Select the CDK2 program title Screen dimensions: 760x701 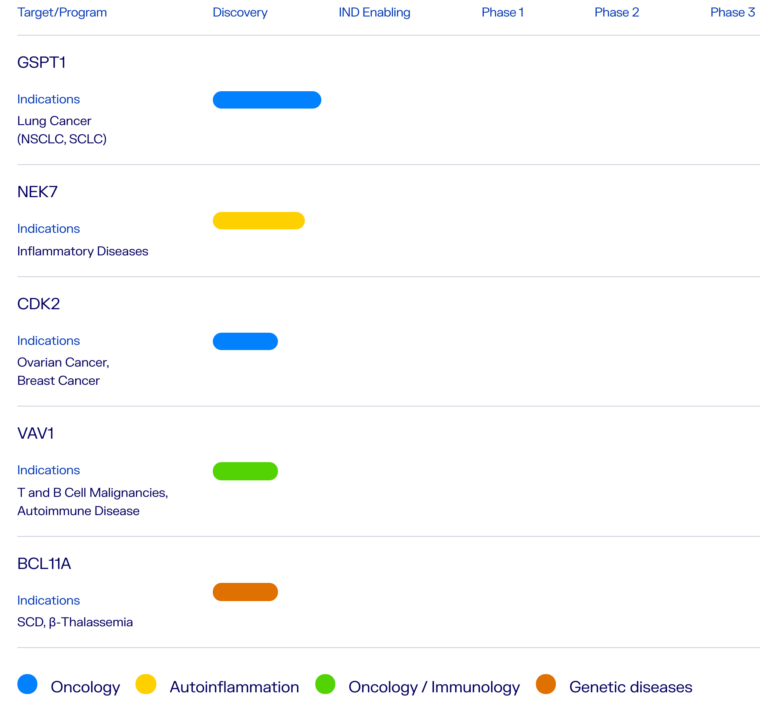click(39, 304)
